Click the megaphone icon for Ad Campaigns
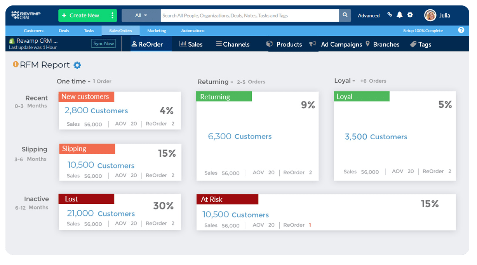 [313, 44]
